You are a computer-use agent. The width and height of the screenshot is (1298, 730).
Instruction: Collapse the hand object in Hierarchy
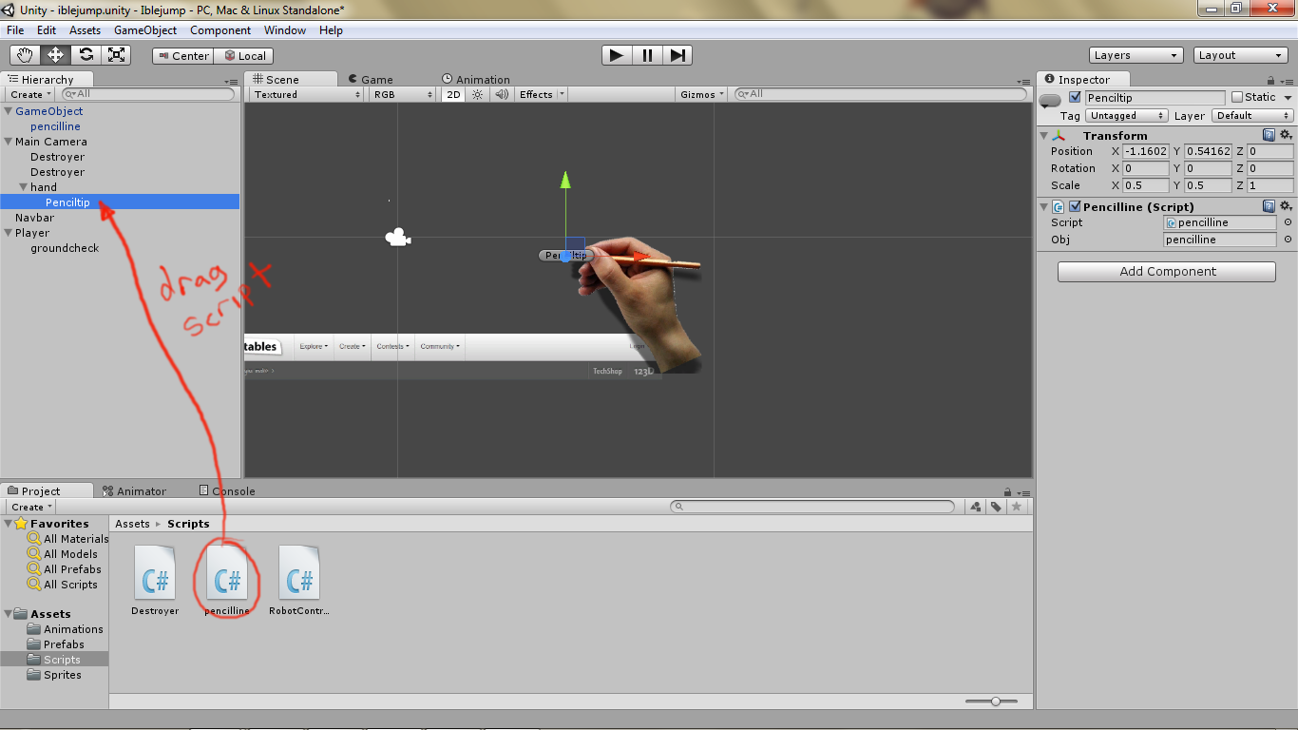point(24,187)
